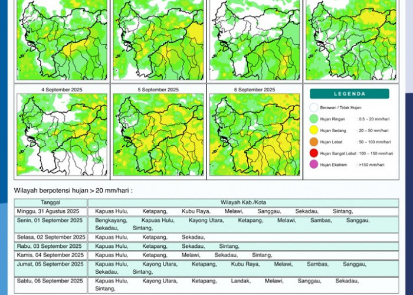The width and height of the screenshot is (413, 295).
Task: Click the Wilayah Kab./Kota column header
Action: 242,202
